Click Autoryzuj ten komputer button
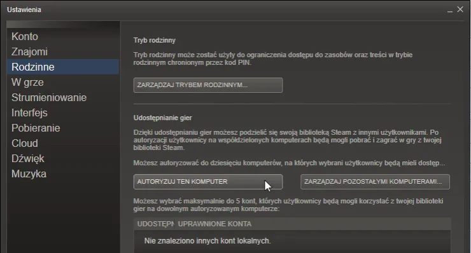The width and height of the screenshot is (471, 253). 208,182
